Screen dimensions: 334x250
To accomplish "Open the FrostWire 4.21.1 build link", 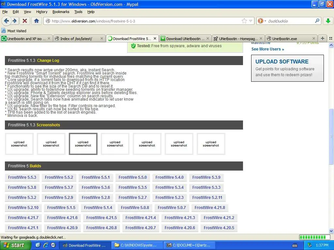I will pos(23,228).
